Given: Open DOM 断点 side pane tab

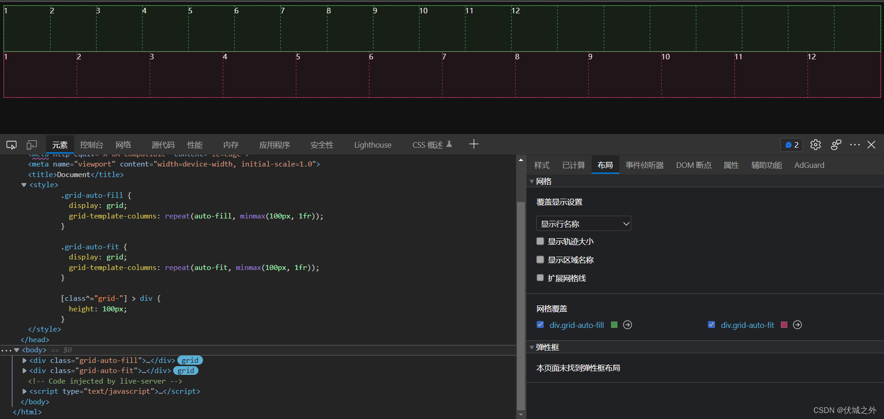Looking at the screenshot, I should click(x=694, y=165).
